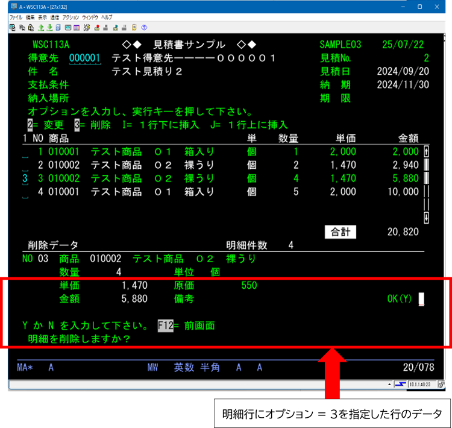Click the crossed tools toolbar icon
The height and width of the screenshot is (428, 452).
pos(87,27)
